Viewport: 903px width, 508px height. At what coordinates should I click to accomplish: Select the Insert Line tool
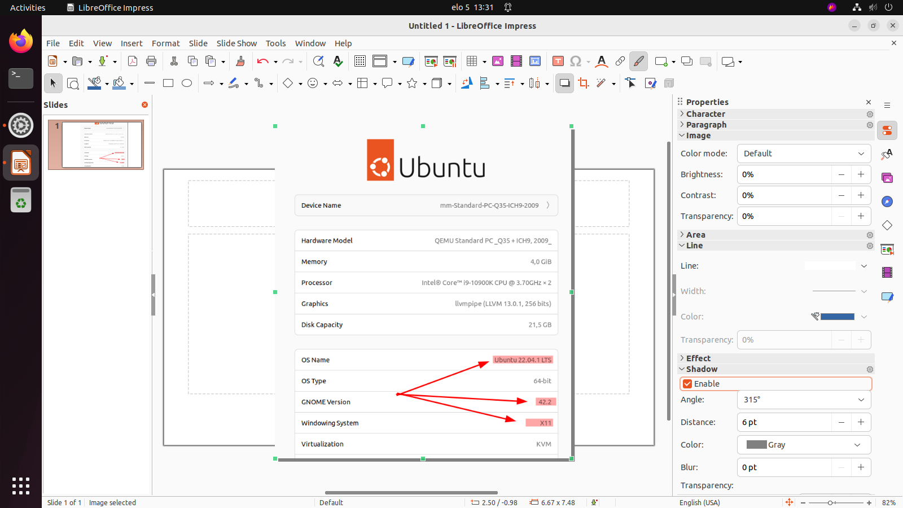click(150, 84)
